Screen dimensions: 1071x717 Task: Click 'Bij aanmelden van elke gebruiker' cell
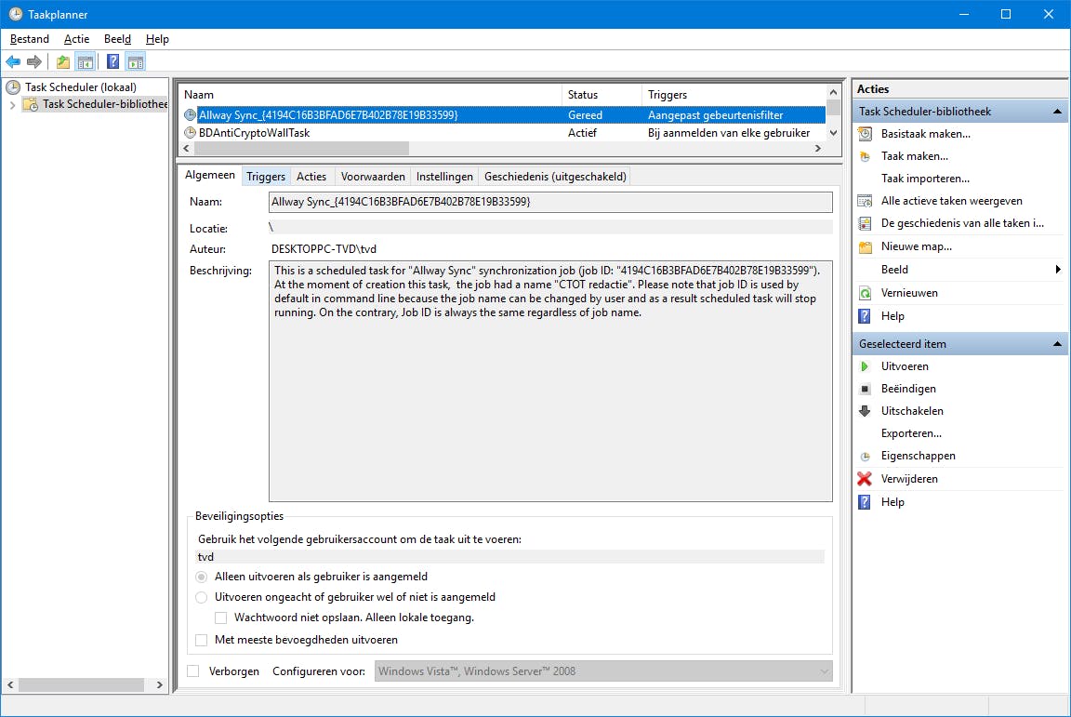point(729,133)
